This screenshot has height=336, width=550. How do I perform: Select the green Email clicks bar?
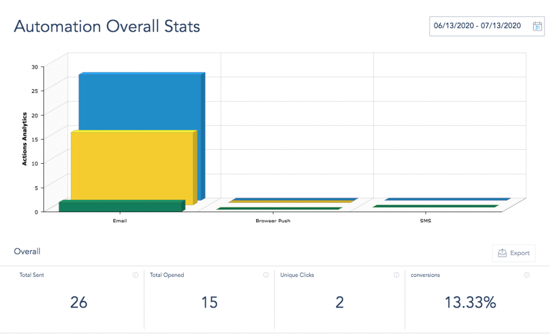pos(121,206)
